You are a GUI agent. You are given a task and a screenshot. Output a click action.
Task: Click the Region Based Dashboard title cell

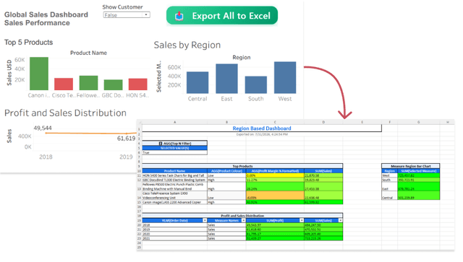[x=262, y=128]
